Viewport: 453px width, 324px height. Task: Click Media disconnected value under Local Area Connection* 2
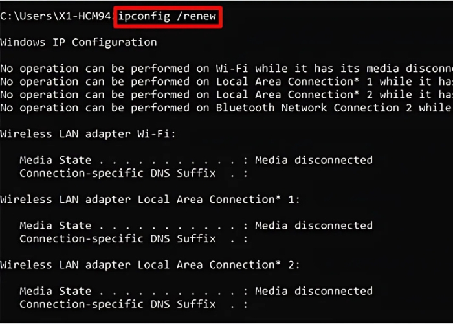pos(314,291)
